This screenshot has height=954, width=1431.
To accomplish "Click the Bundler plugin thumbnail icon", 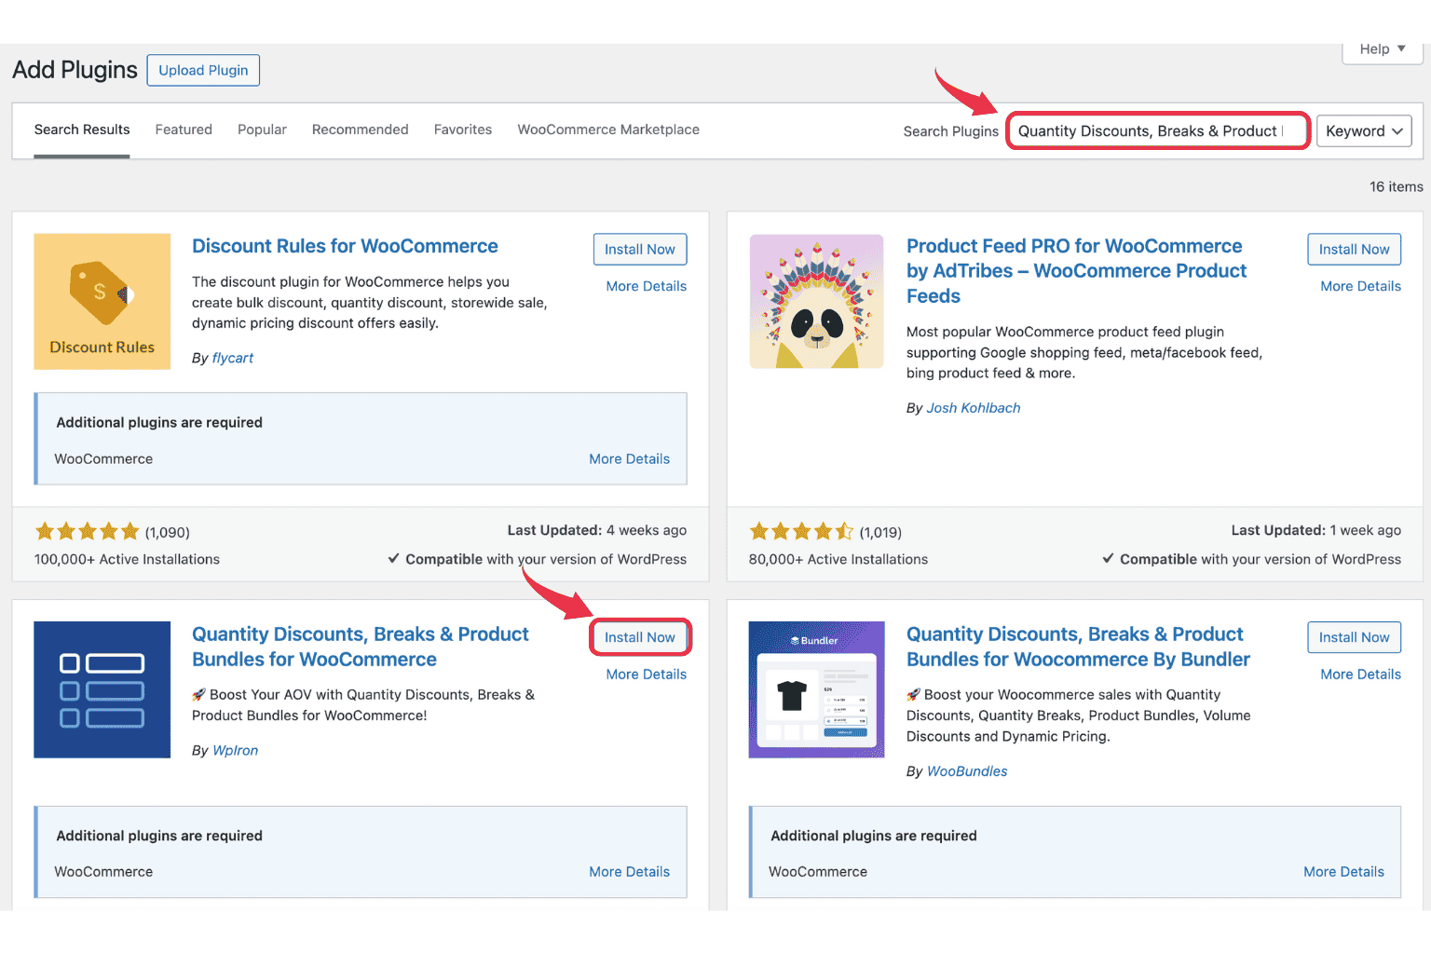I will [816, 689].
